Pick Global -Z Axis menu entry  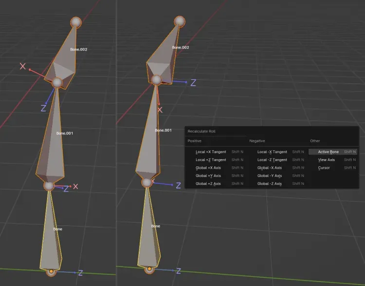tap(277, 183)
